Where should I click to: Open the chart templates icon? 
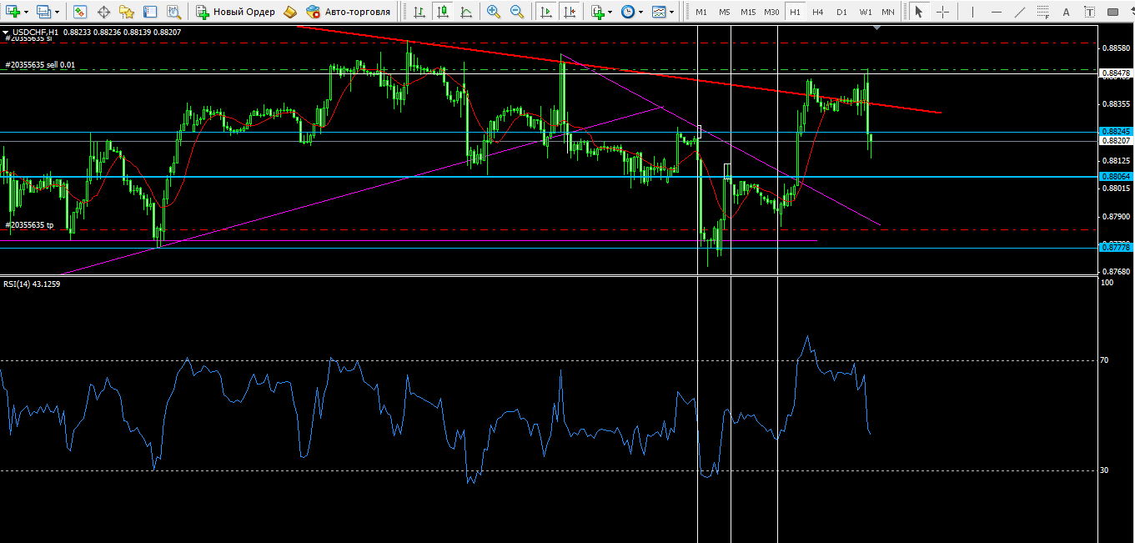(x=659, y=12)
